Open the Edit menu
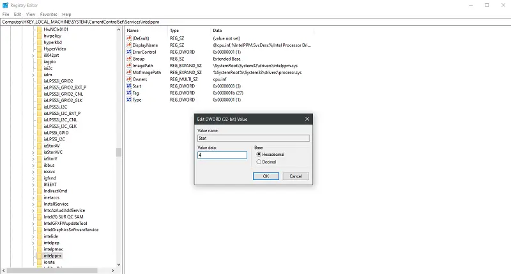Viewport: 511px width, 274px height. coord(17,13)
